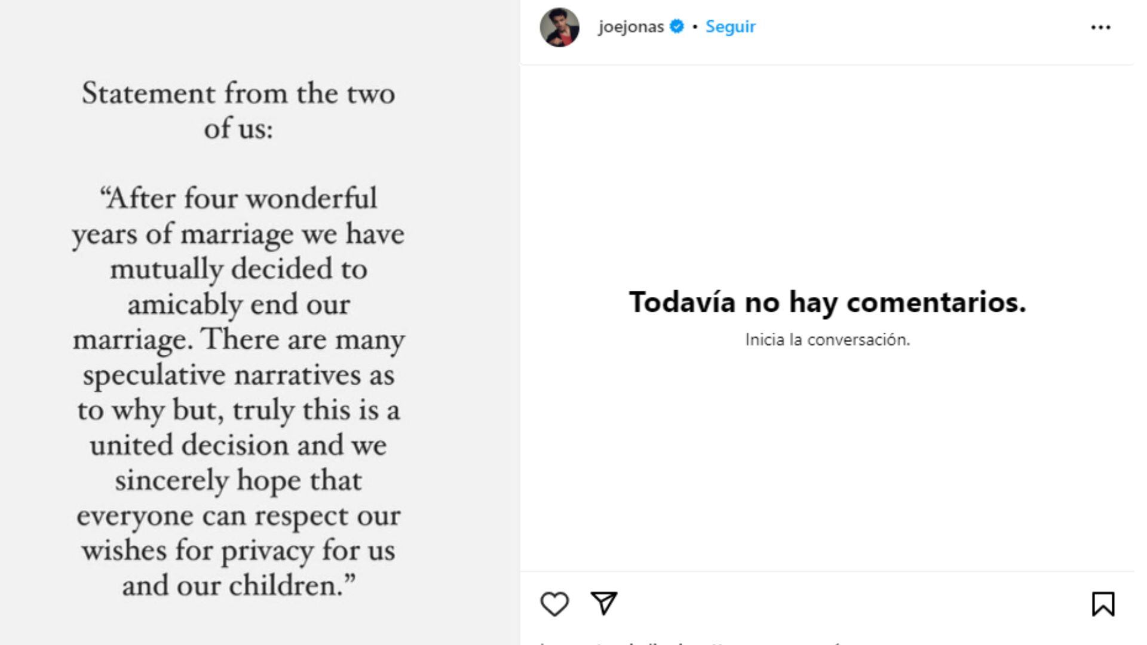Unfollow toggle via the Seguir control

730,26
